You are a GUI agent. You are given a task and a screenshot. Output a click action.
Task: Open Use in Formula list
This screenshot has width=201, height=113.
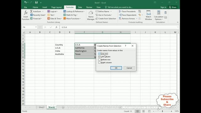104,15
